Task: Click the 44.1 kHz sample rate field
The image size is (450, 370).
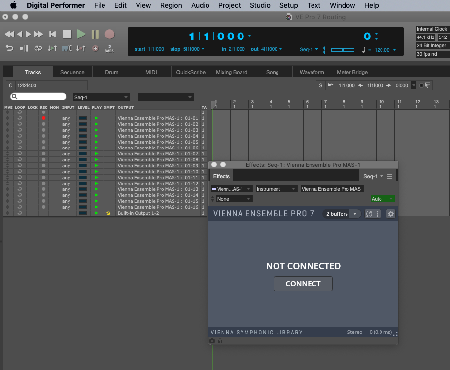Action: point(425,37)
